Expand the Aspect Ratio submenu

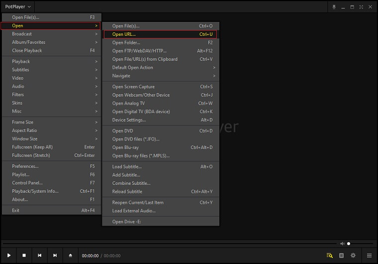[52, 131]
